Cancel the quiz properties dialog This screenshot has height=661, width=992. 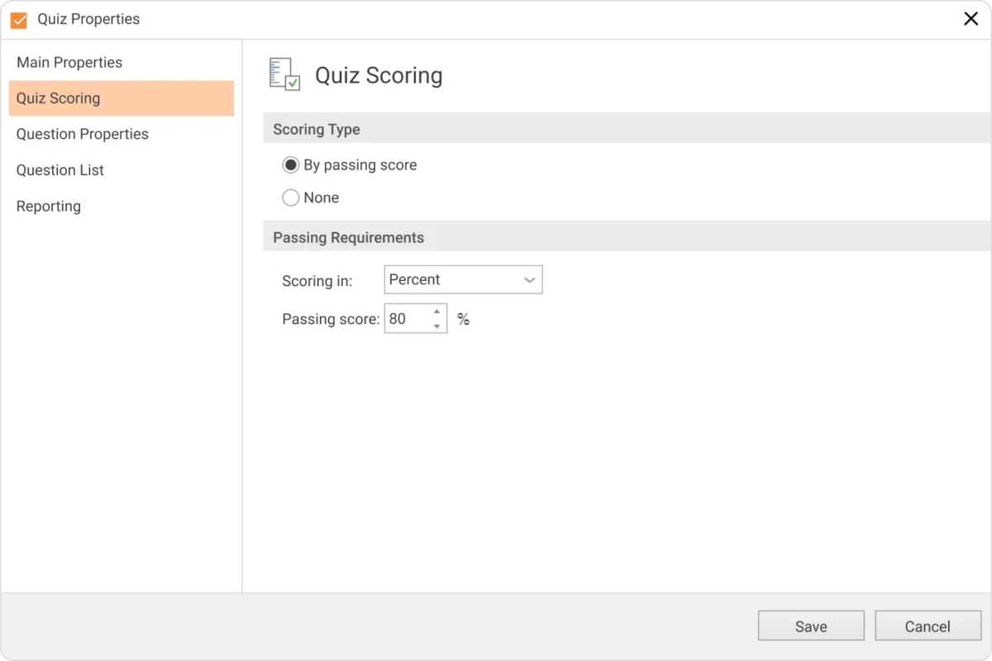pos(928,626)
